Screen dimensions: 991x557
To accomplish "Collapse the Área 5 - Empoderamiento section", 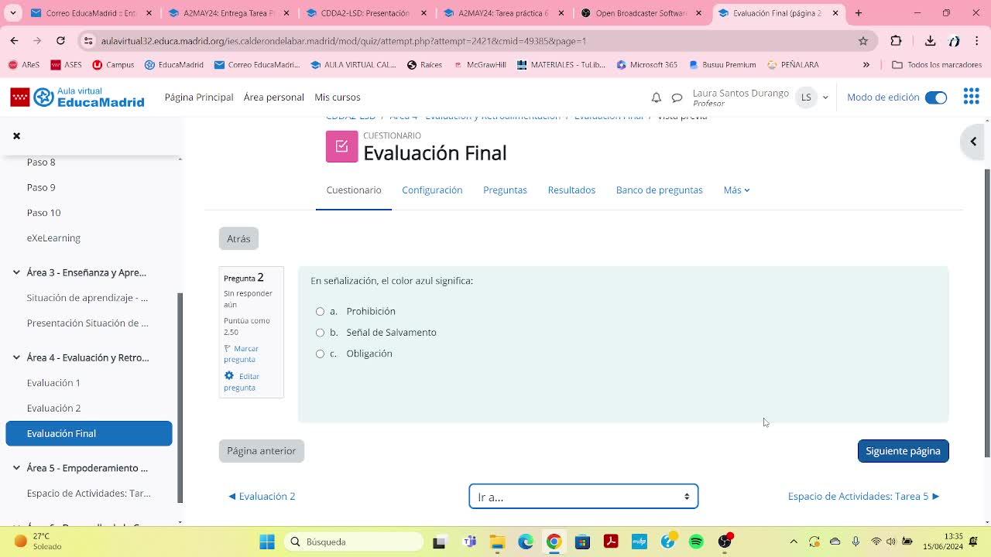I will [16, 468].
